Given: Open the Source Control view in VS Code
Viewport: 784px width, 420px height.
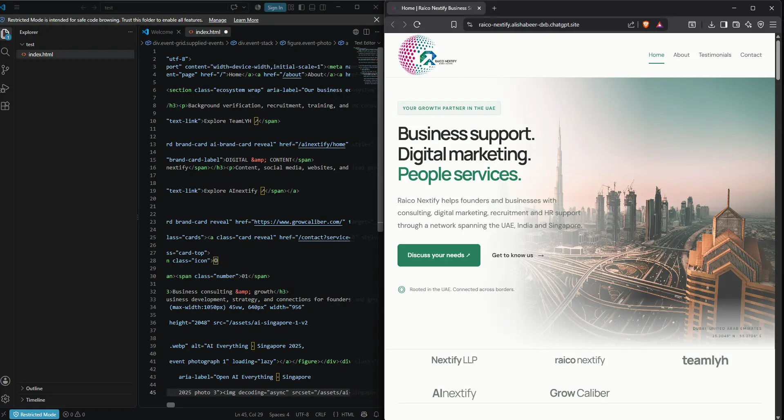Looking at the screenshot, I should point(5,70).
